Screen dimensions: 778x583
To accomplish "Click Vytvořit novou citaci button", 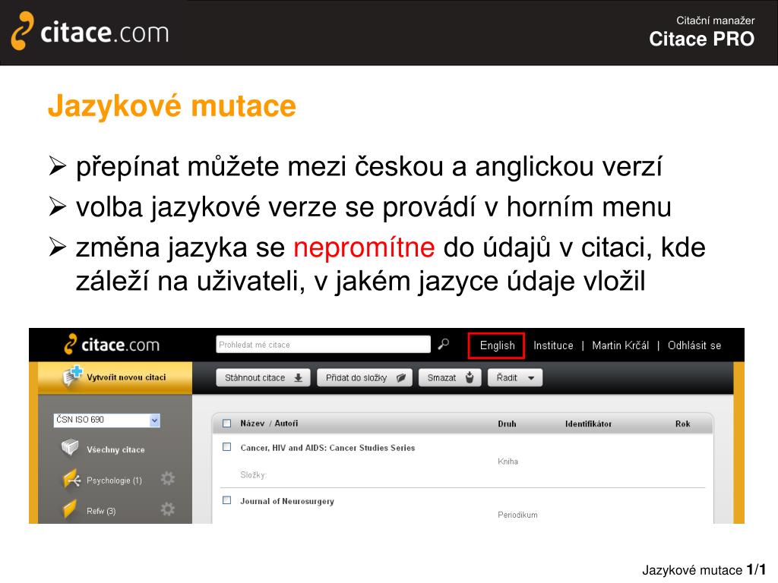I will pos(115,377).
